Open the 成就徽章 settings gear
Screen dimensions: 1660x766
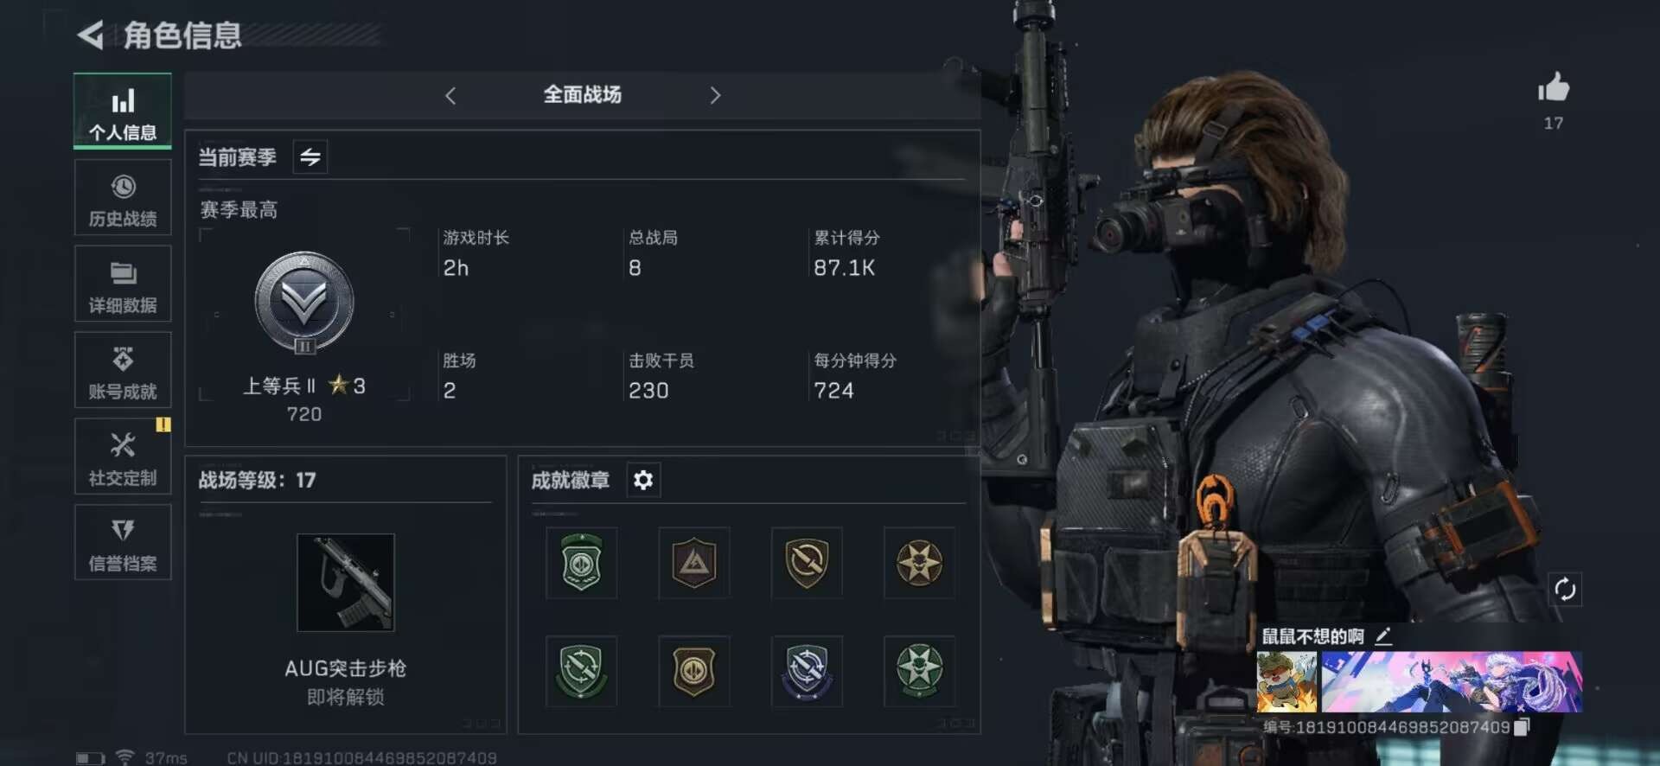[x=643, y=480]
